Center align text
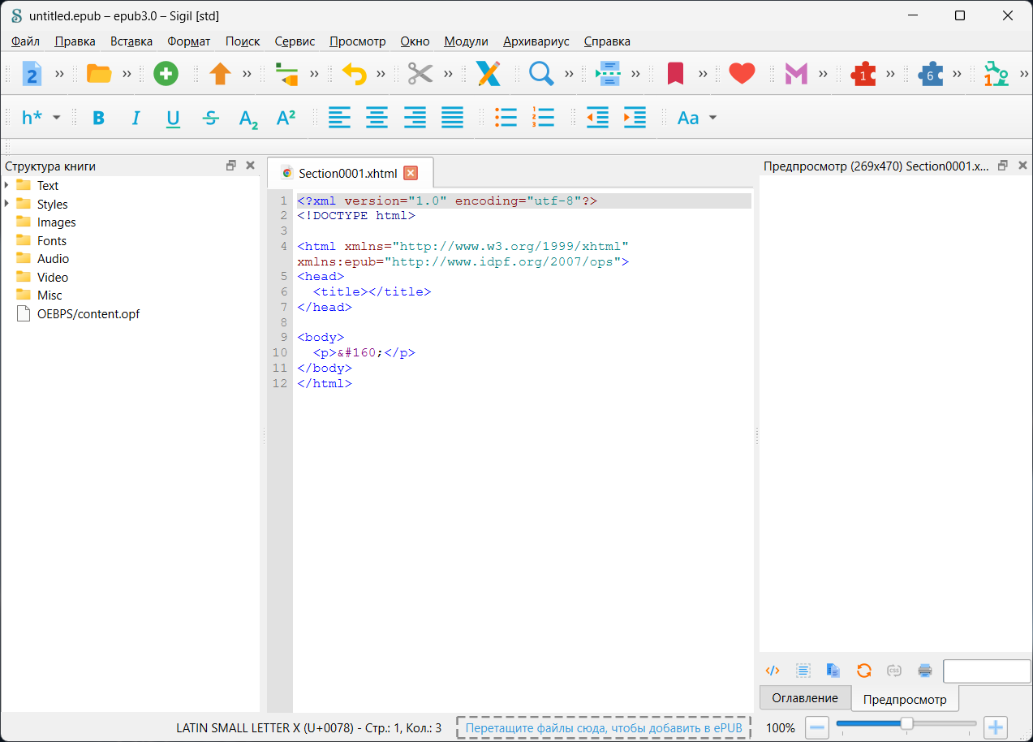The image size is (1033, 742). (377, 118)
